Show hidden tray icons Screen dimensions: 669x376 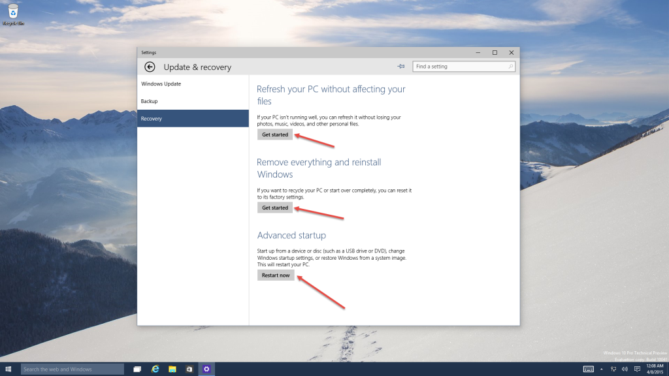click(602, 369)
